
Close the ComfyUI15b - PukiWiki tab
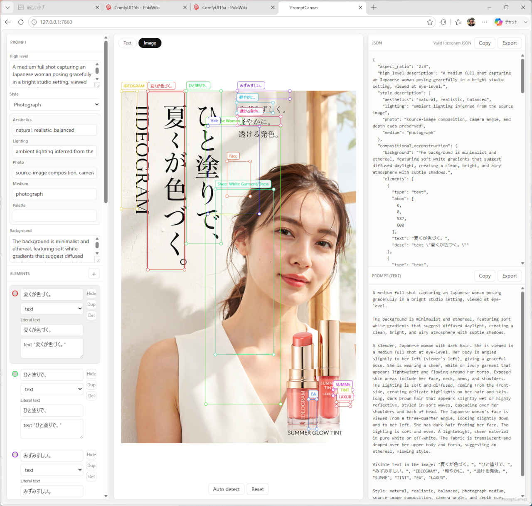[x=185, y=7]
